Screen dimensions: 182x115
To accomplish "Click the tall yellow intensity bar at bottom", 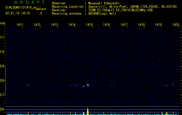I will 88,111.
